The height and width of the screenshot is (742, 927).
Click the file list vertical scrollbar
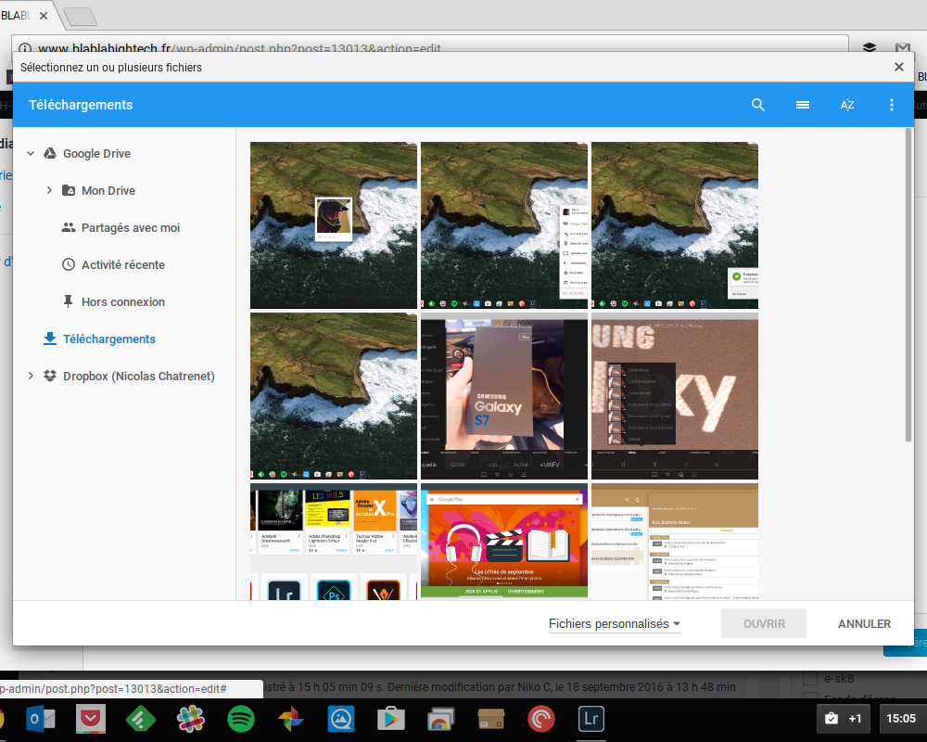tap(908, 285)
